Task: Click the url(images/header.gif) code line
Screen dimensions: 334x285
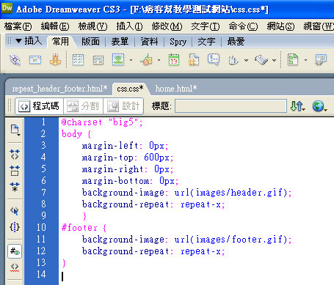Action: (186, 193)
